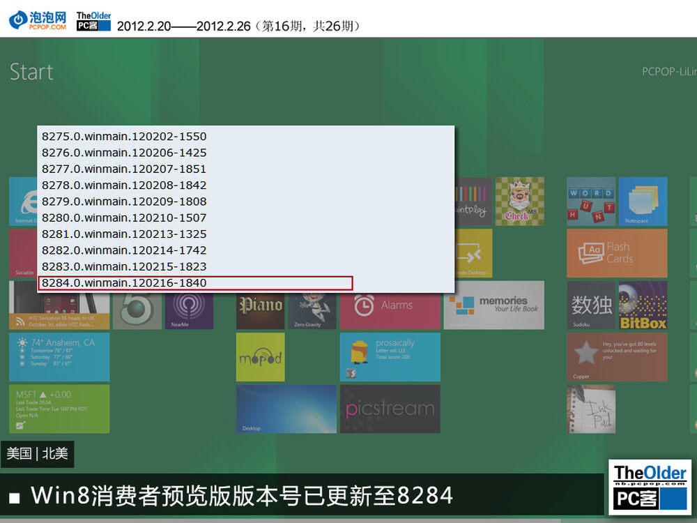The image size is (697, 523).
Task: Select build 8275.0.winmain.120202-1550
Action: point(124,136)
